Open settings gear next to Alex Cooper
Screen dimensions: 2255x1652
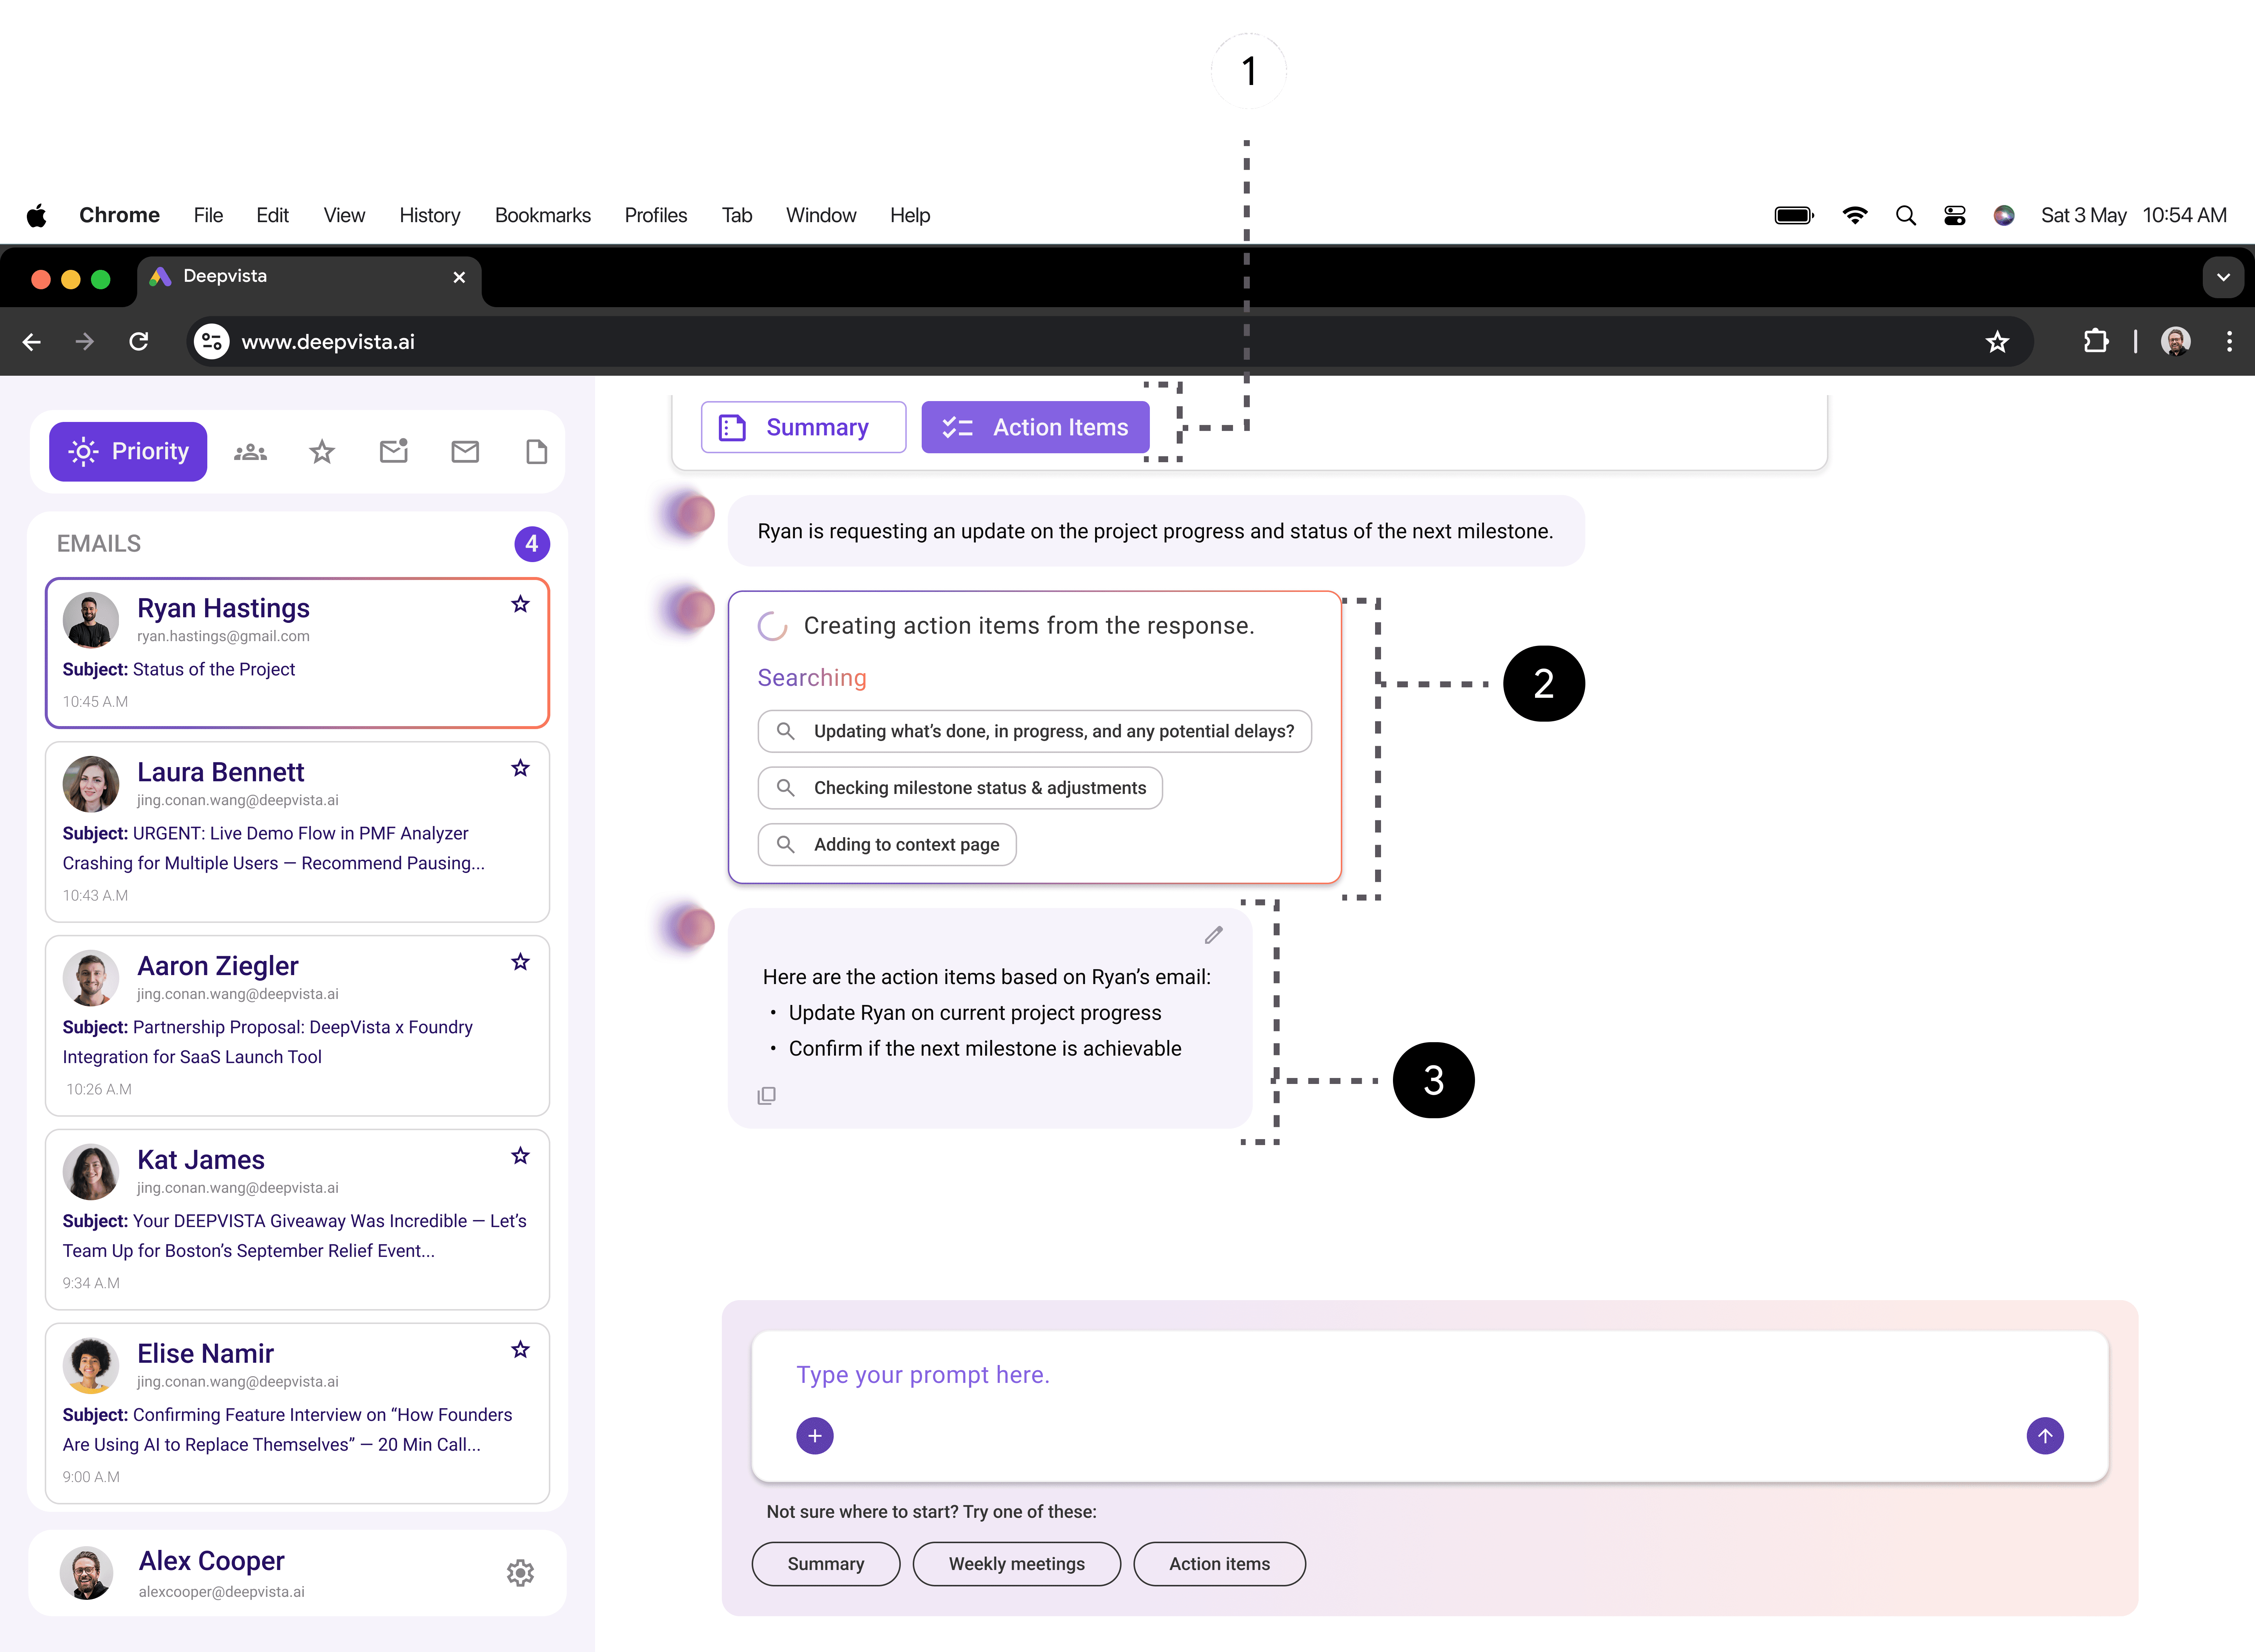coord(520,1573)
